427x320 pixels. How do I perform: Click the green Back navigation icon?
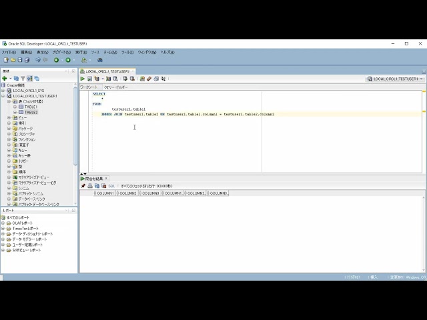pyautogui.click(x=56, y=60)
